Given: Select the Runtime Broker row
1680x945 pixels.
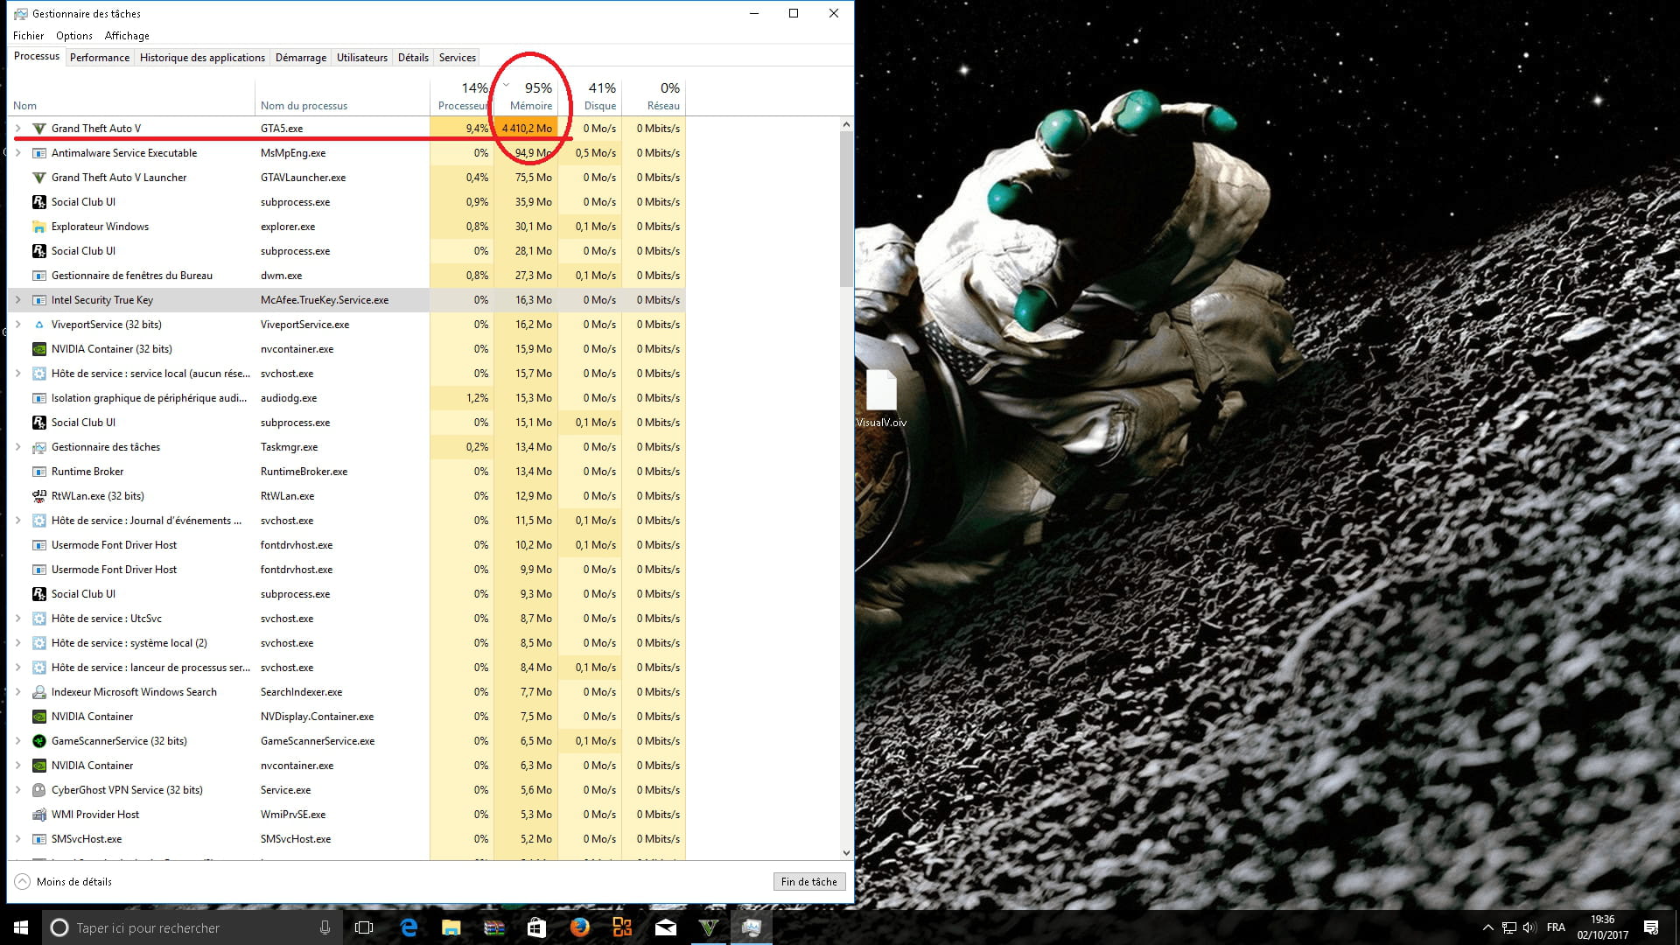Looking at the screenshot, I should [x=346, y=472].
